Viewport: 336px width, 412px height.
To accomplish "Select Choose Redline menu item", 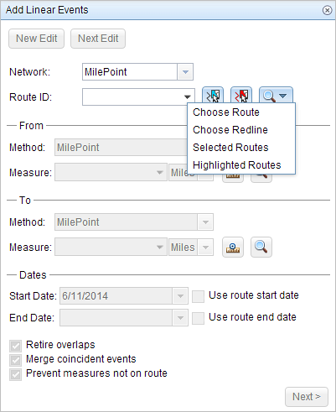I will (241, 130).
